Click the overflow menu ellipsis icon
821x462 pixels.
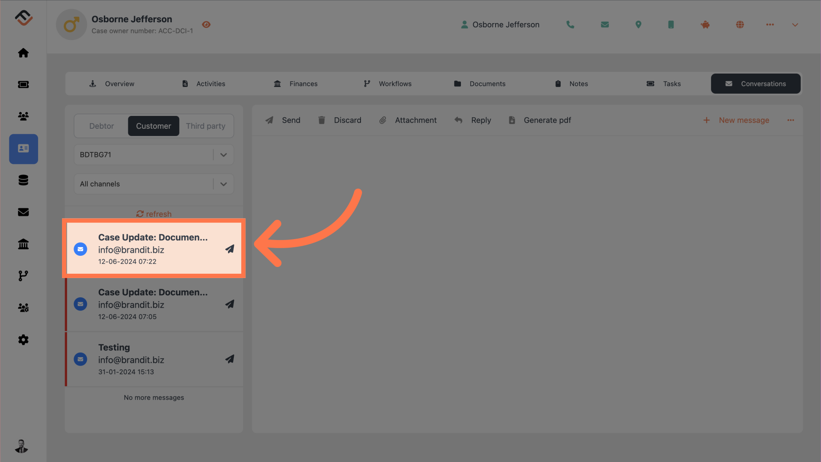[x=791, y=120]
